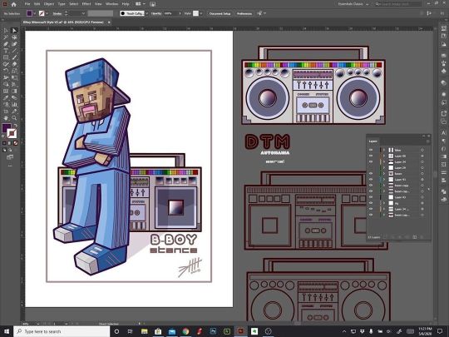This screenshot has height=337, width=449.
Task: Select the Hand tool
Action: coord(6,118)
